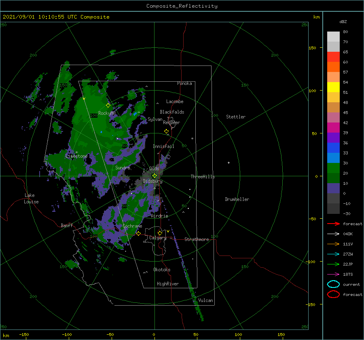Click the -150 tick on the bottom axis
The width and height of the screenshot is (364, 340).
tap(24, 334)
